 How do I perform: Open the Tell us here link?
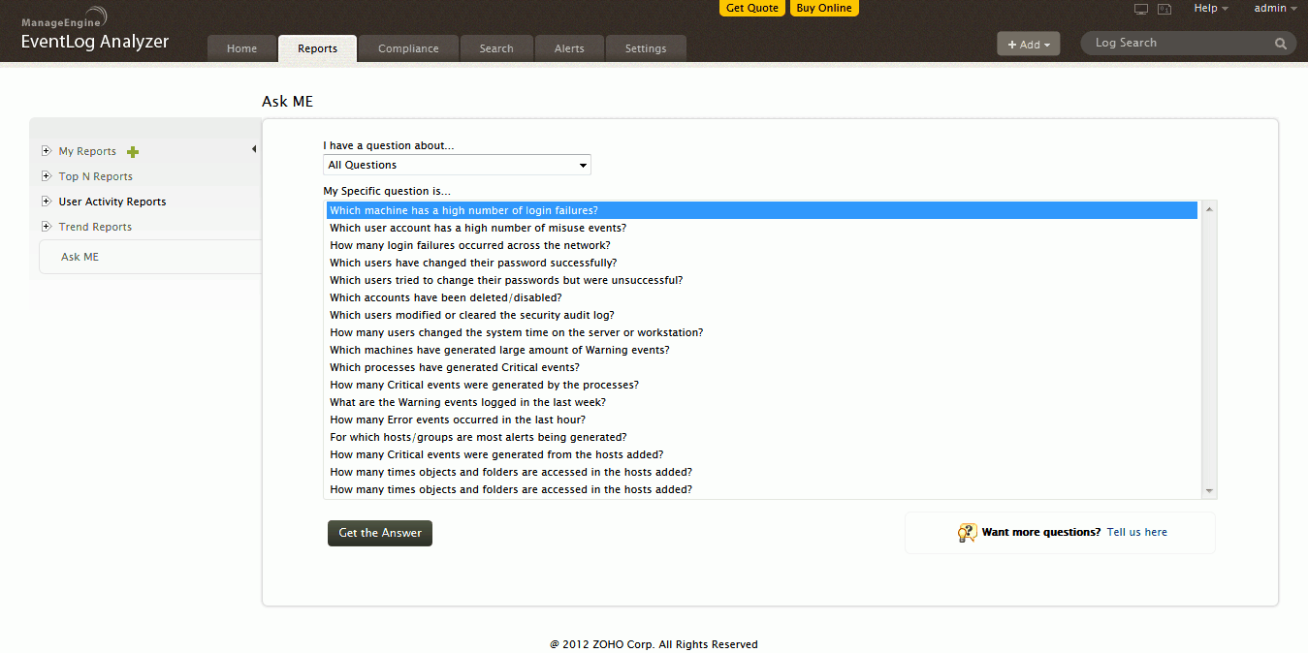1137,532
